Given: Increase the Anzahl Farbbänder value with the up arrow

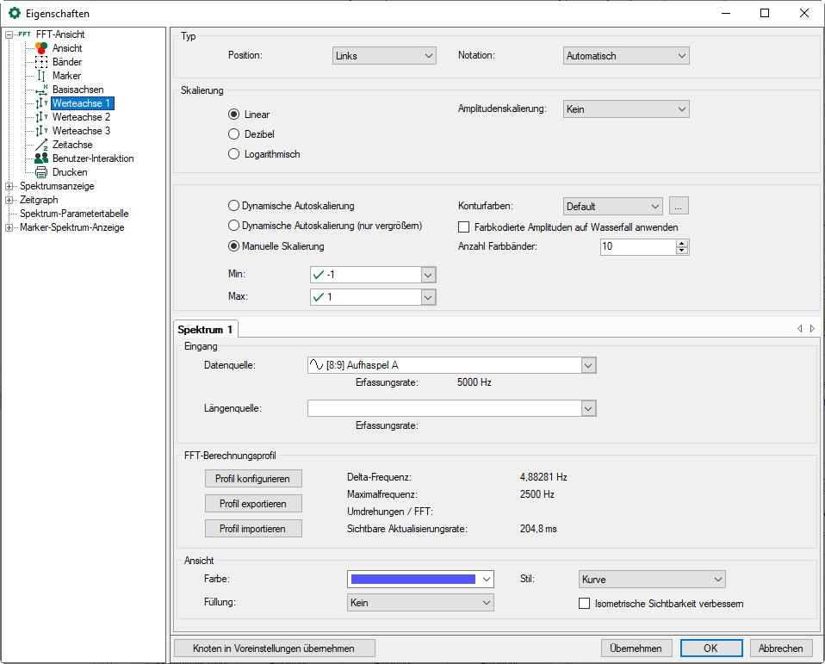Looking at the screenshot, I should (682, 244).
